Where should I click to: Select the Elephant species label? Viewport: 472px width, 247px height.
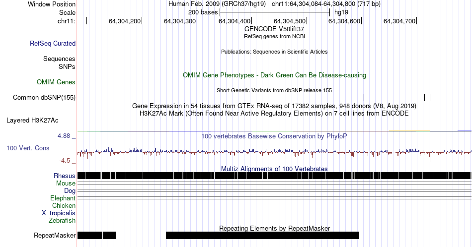[x=63, y=198]
